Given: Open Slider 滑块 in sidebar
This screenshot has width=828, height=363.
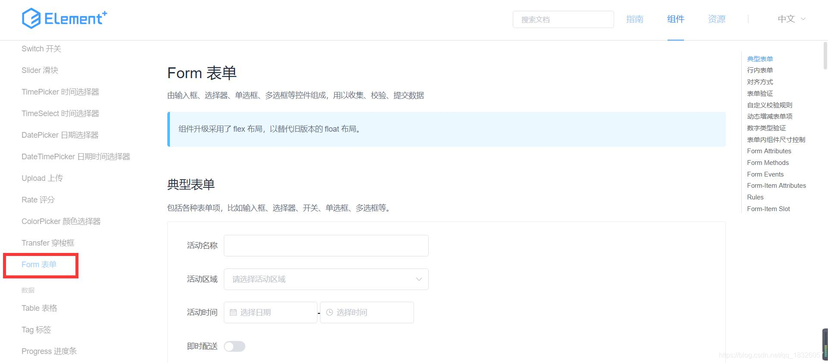Looking at the screenshot, I should 40,70.
